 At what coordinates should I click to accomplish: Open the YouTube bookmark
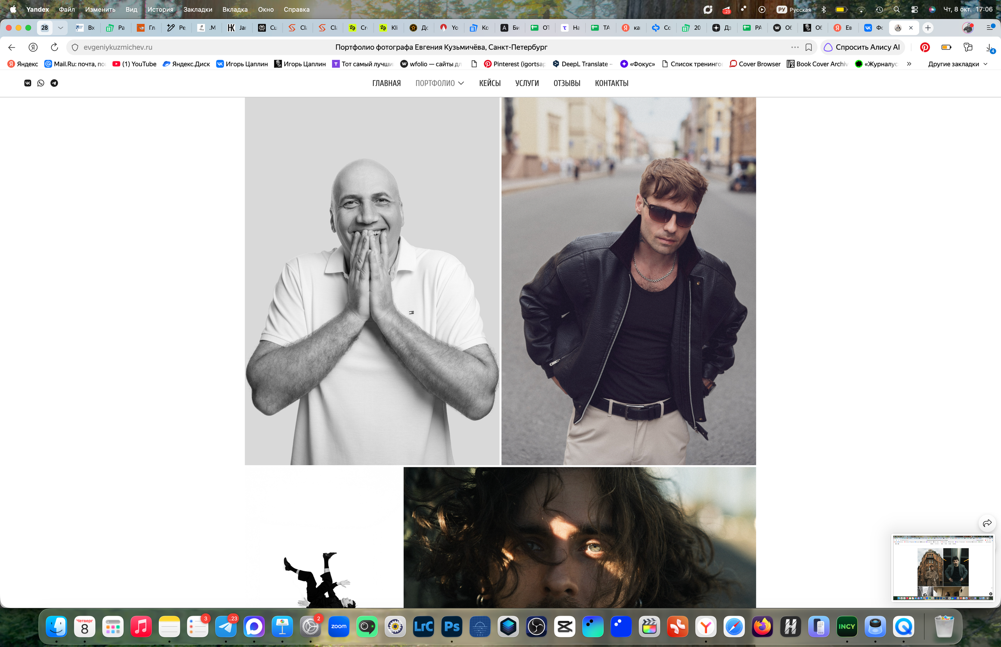[x=135, y=64]
